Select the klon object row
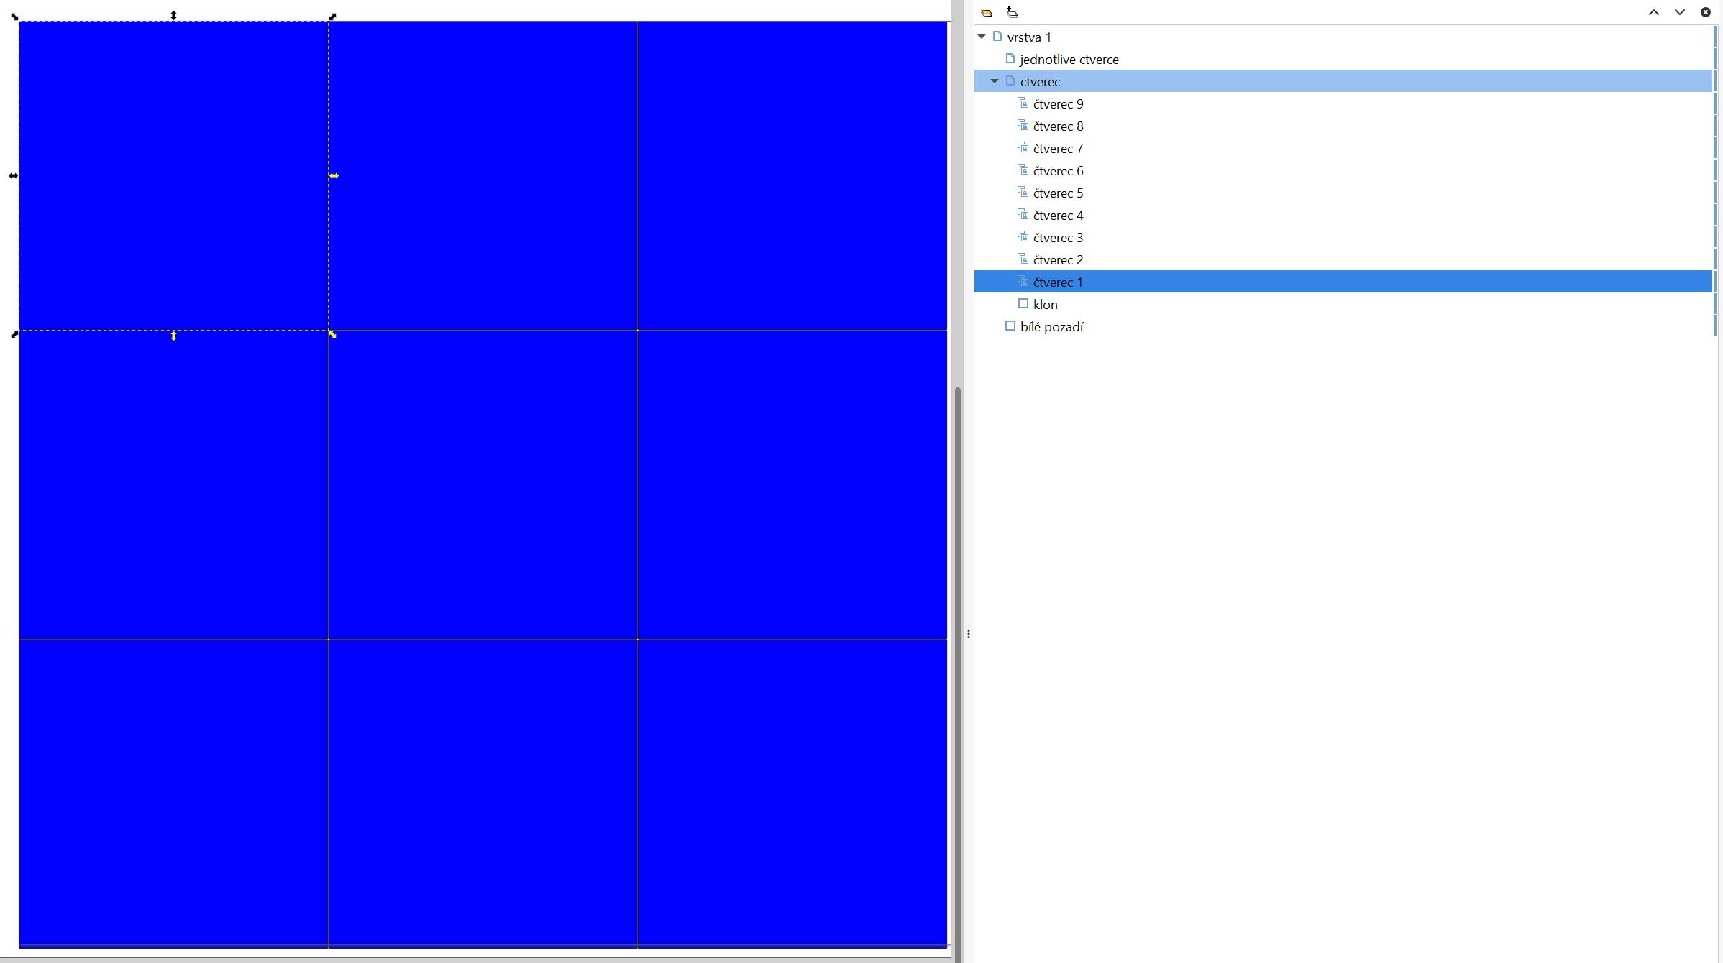The height and width of the screenshot is (963, 1723). coord(1045,304)
